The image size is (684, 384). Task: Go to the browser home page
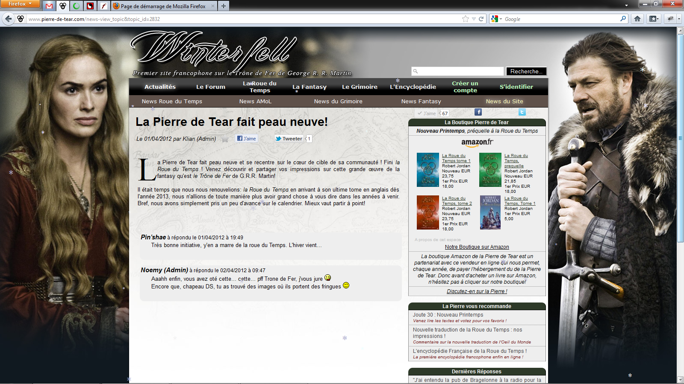[x=637, y=19]
